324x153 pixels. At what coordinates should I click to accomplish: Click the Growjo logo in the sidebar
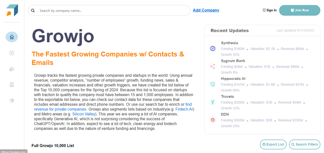[x=12, y=10]
